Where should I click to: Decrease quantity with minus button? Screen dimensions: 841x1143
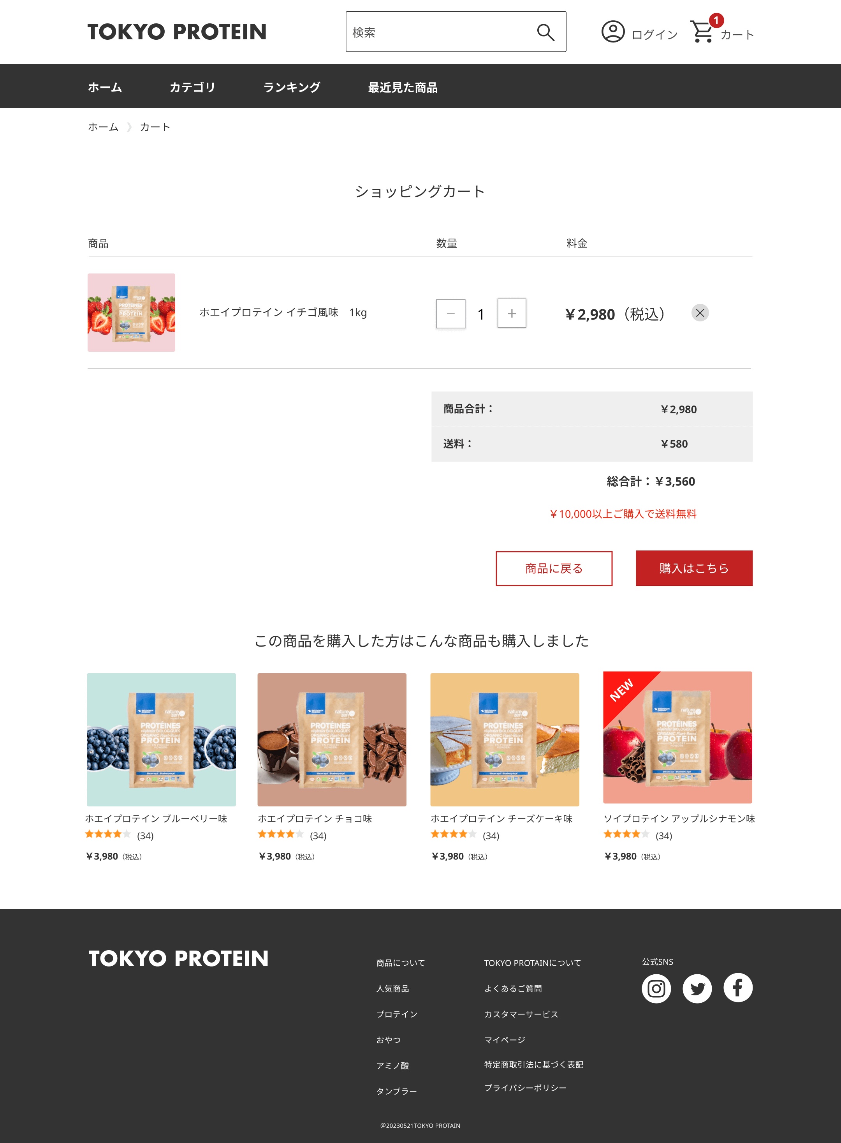click(x=450, y=314)
